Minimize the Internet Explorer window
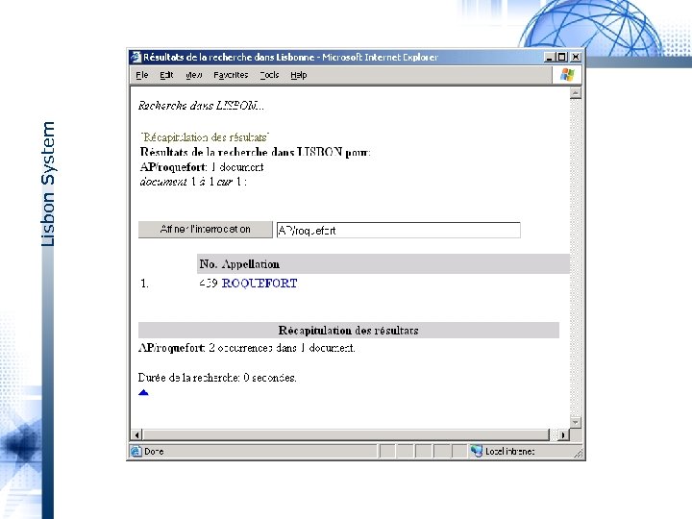Image resolution: width=692 pixels, height=519 pixels. click(x=549, y=57)
